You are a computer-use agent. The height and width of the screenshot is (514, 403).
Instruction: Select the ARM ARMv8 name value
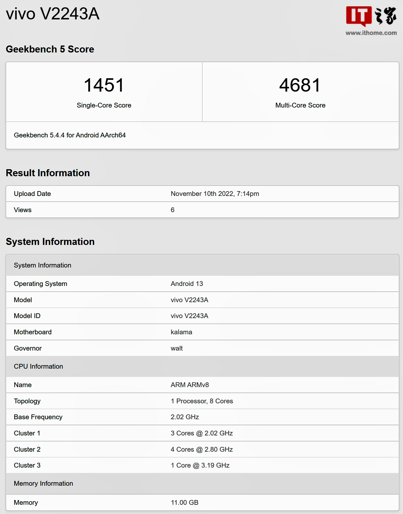[190, 385]
